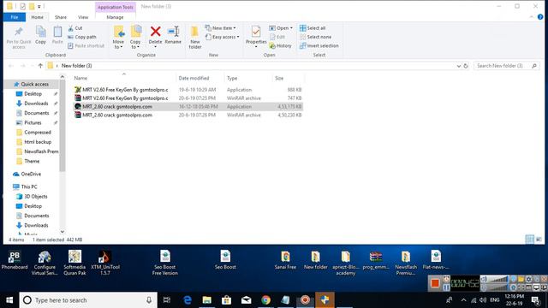548x308 pixels.
Task: Expand the address bar history dropdown
Action: pyautogui.click(x=459, y=66)
